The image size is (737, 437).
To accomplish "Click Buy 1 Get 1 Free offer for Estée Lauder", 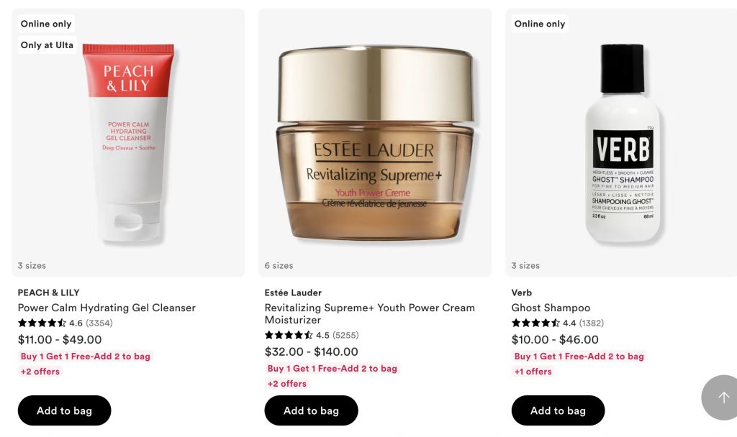I will 333,369.
